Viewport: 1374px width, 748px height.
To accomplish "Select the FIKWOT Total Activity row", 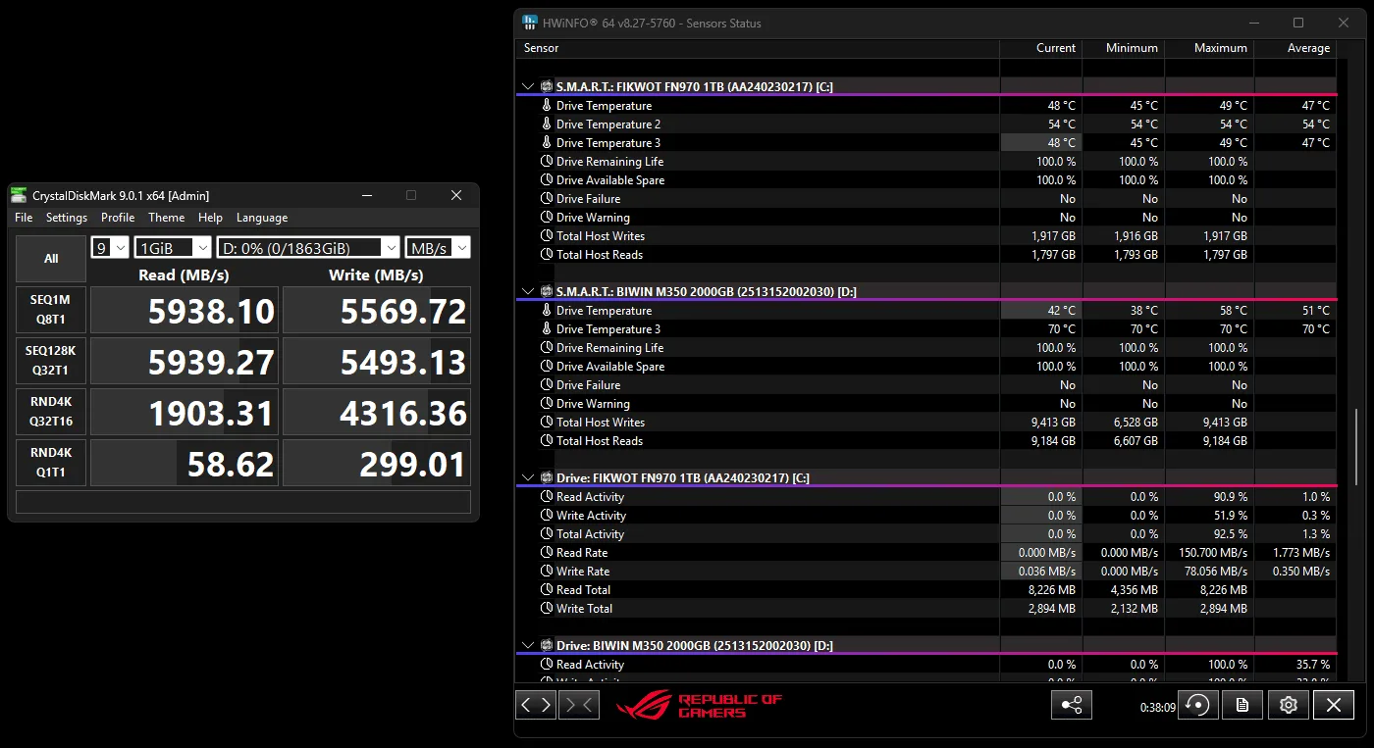I will 926,534.
